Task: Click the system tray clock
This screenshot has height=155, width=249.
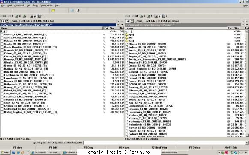Action: point(244,152)
